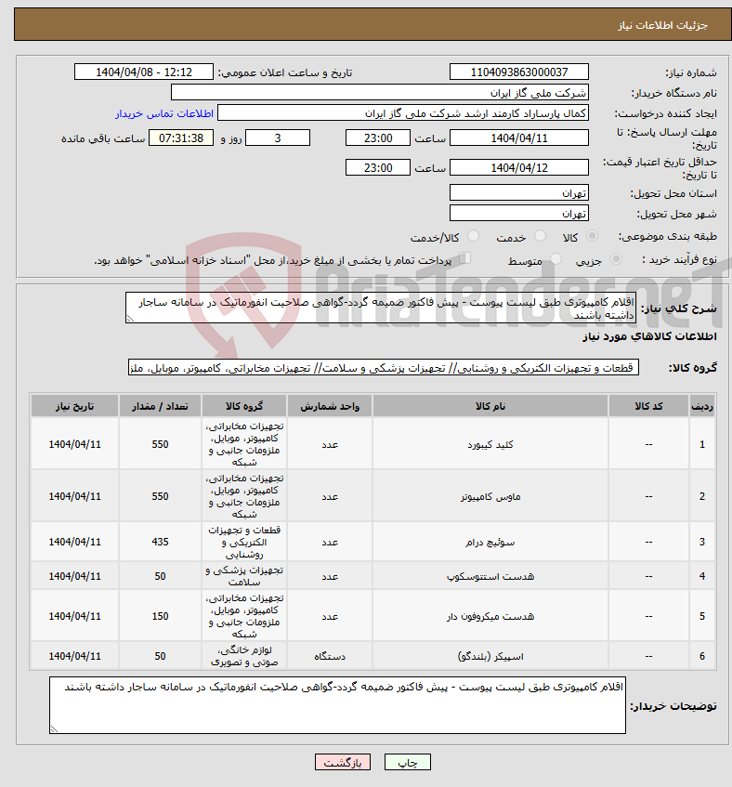Select the کالا radio button

coord(592,236)
